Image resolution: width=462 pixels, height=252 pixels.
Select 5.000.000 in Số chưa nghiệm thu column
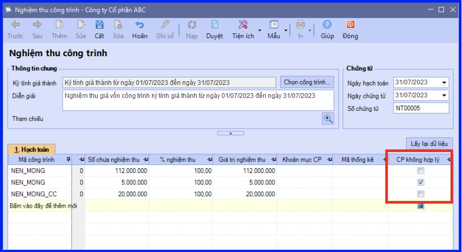(117, 182)
